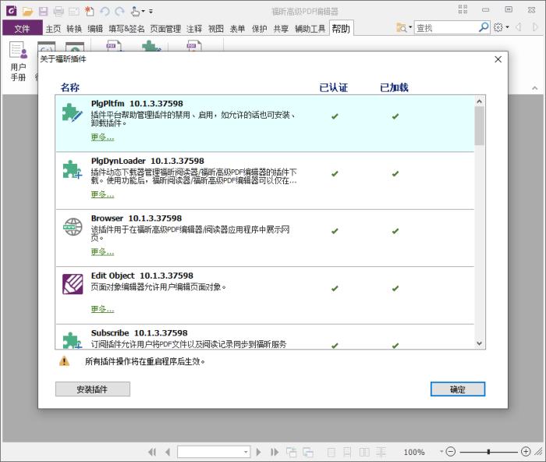The image size is (546, 462).
Task: Open 更多... link under Edit Object
Action: pos(102,309)
